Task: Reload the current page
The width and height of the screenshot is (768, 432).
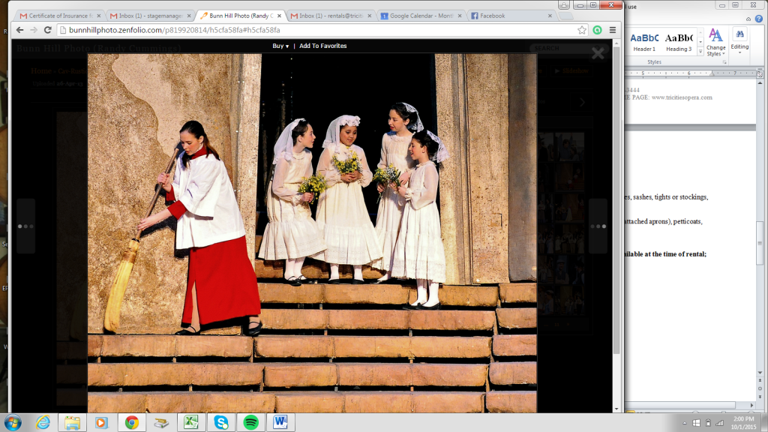Action: 48,30
